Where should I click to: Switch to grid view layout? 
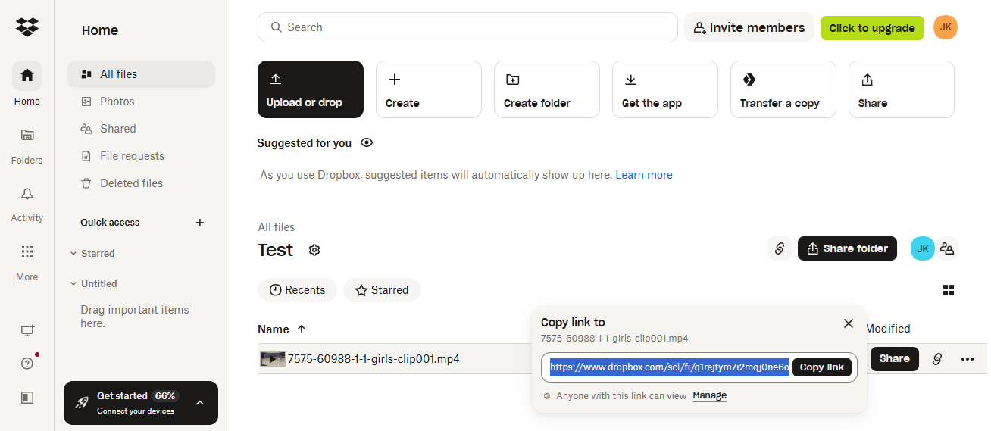948,290
